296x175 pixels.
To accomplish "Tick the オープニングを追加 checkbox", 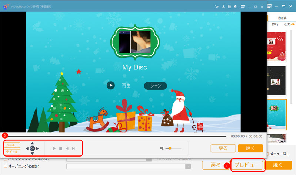I will pos(6,166).
